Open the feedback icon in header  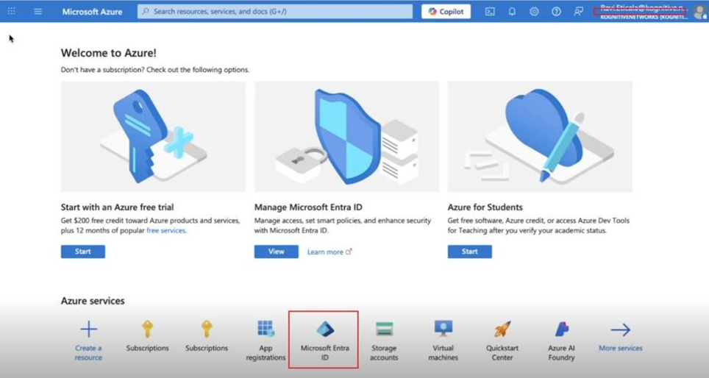pos(579,12)
